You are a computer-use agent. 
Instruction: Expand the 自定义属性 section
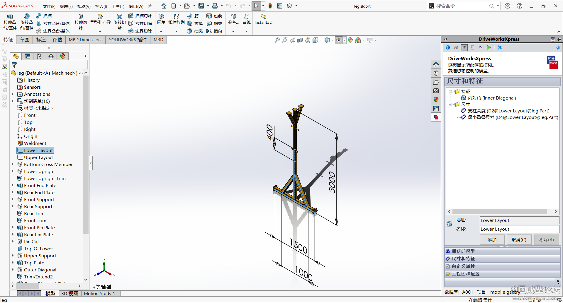(463, 266)
